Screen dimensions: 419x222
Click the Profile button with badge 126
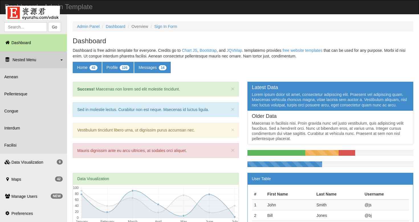tap(118, 67)
